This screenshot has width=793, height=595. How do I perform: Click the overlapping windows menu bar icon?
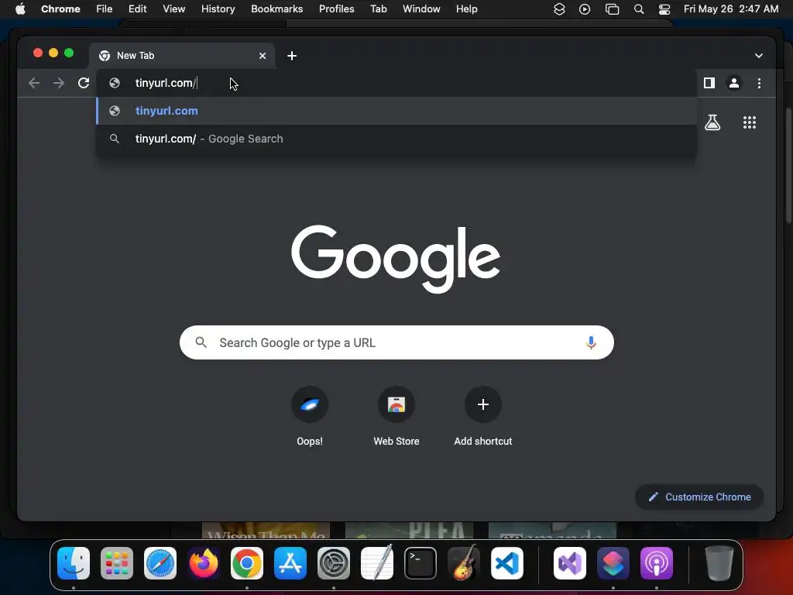(612, 9)
